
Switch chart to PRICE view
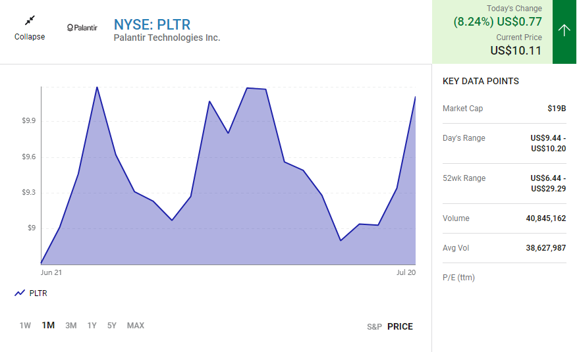coord(400,326)
